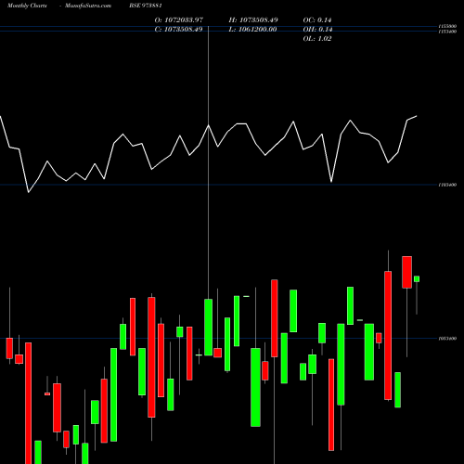Click the 'OH: 0.14' reading
The height and width of the screenshot is (464, 464).
click(x=317, y=30)
